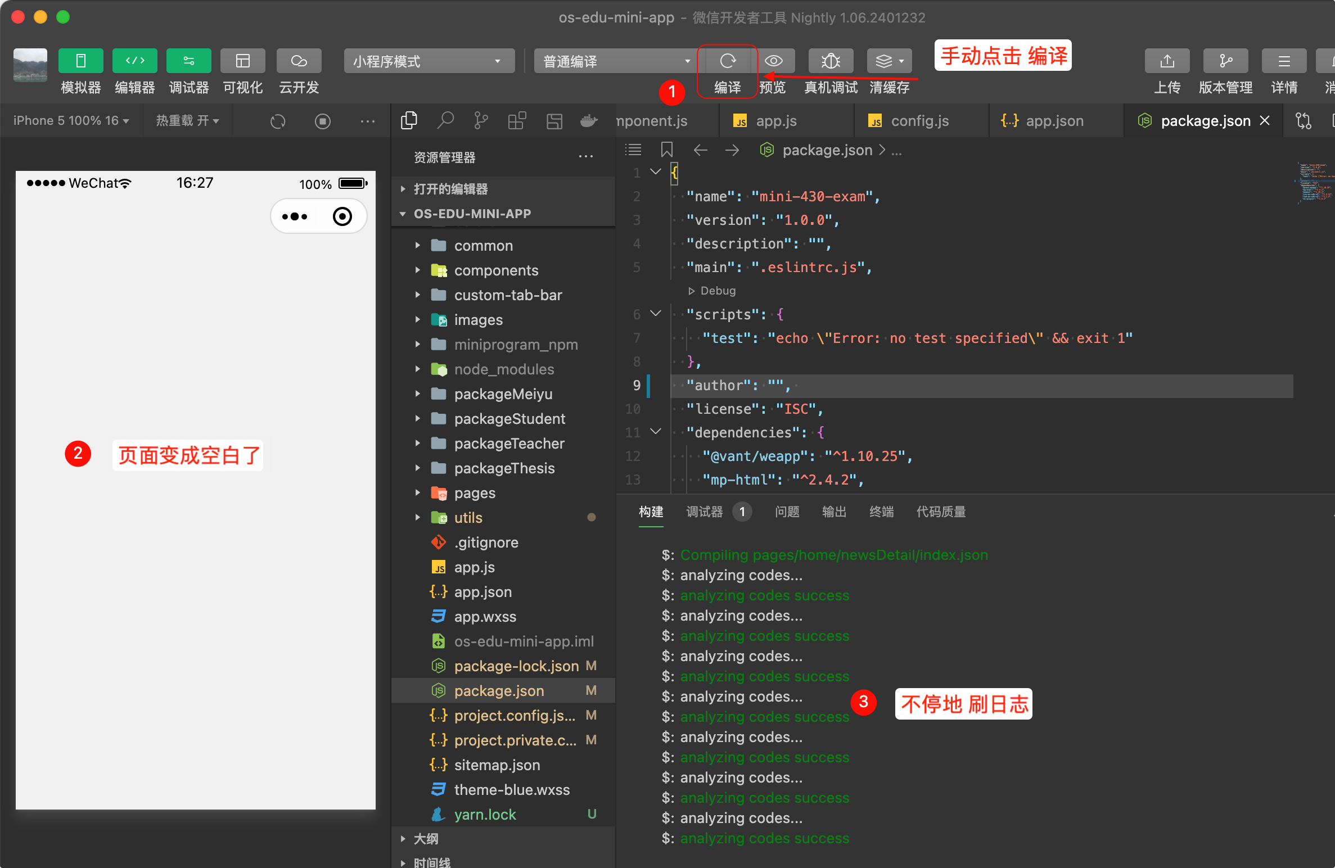Image resolution: width=1335 pixels, height=868 pixels.
Task: Open the mini program mode dropdown
Action: [429, 61]
